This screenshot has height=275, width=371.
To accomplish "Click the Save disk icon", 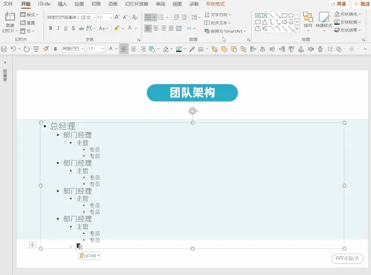I will point(4,49).
